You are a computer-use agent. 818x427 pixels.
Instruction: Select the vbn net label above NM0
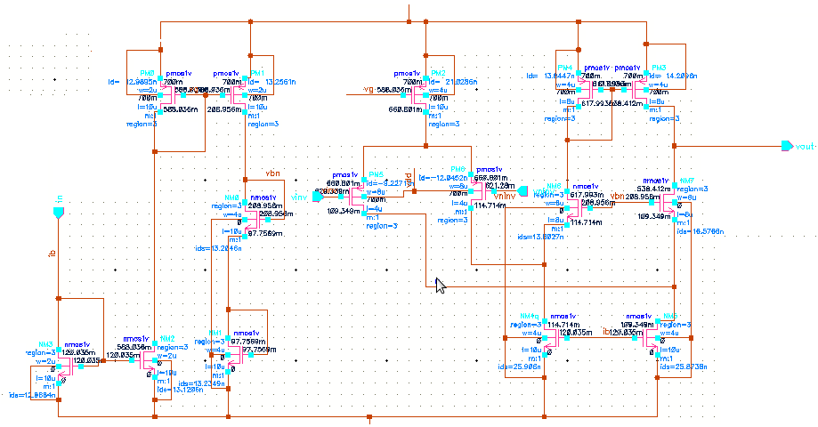273,173
